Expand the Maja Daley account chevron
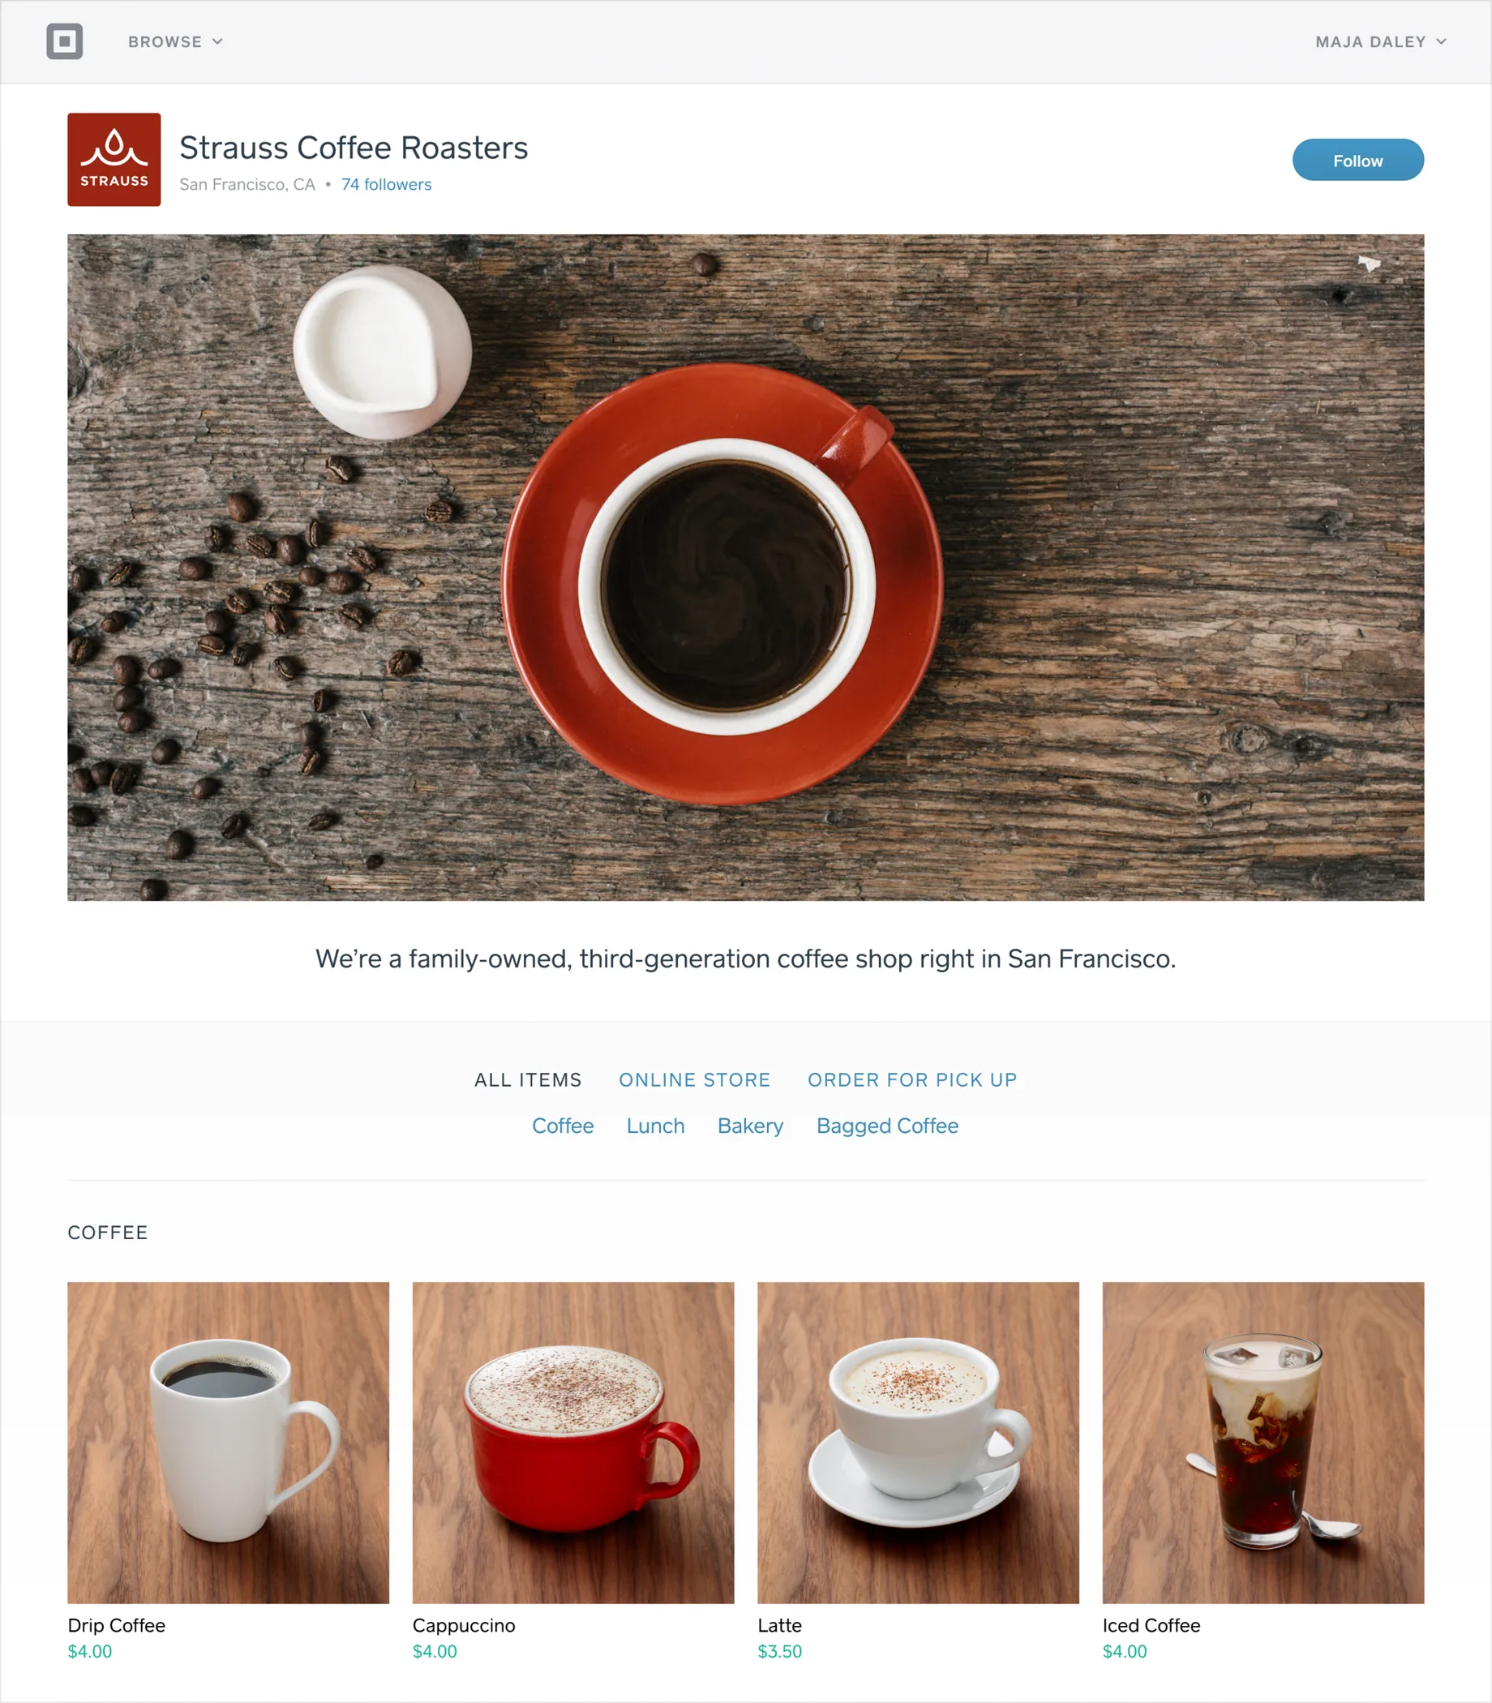Screen dimensions: 1492x1703 click(1441, 41)
